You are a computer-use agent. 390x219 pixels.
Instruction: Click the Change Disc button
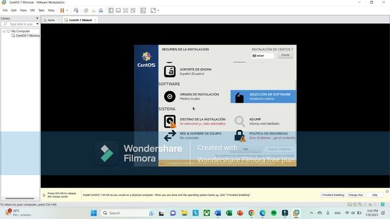355,195
